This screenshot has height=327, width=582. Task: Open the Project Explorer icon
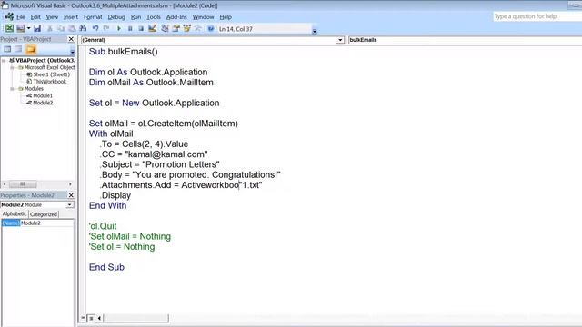[x=165, y=28]
